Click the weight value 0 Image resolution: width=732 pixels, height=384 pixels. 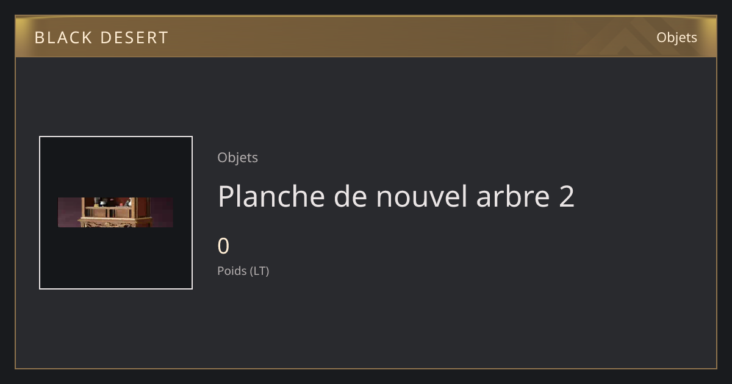point(224,246)
